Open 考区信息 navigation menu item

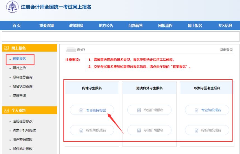(225, 26)
